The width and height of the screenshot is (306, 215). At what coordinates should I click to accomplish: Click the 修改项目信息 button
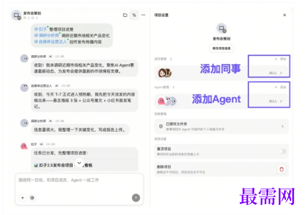click(x=222, y=48)
